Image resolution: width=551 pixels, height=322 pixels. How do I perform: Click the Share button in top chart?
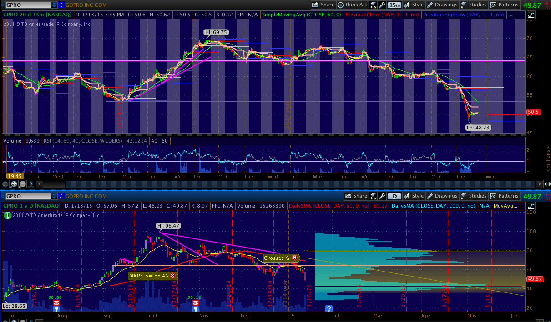coord(323,5)
